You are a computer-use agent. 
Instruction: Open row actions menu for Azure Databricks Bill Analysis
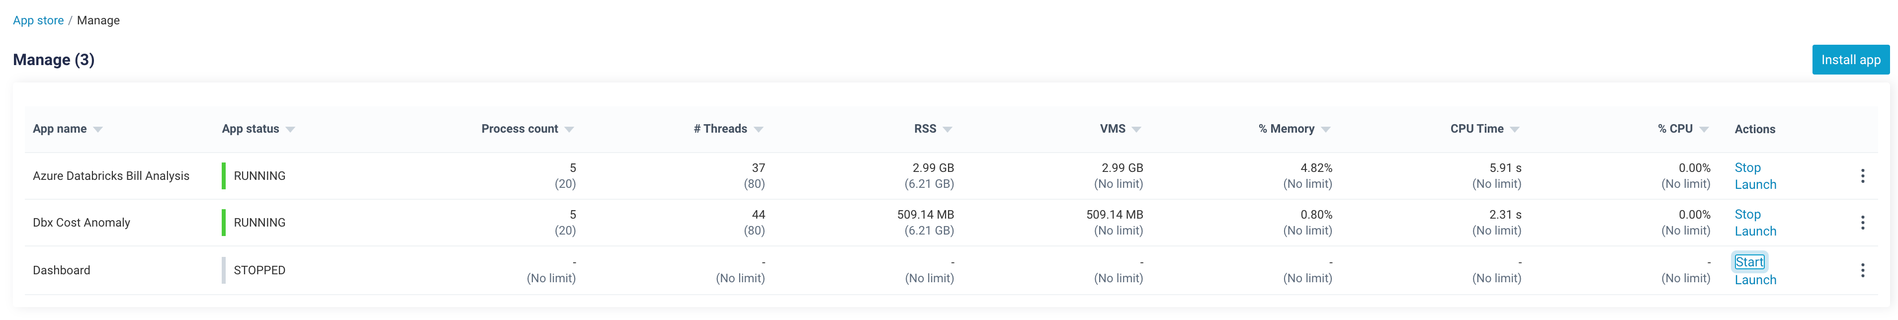(1863, 176)
